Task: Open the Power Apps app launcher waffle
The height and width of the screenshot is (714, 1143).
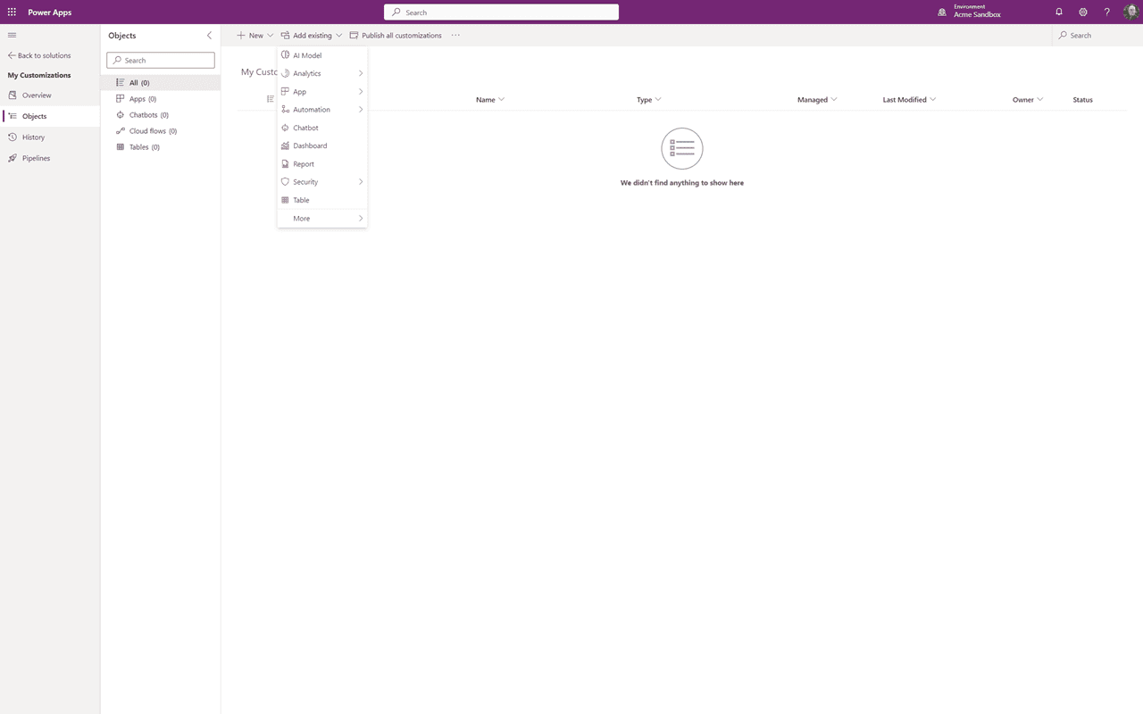Action: pyautogui.click(x=12, y=12)
